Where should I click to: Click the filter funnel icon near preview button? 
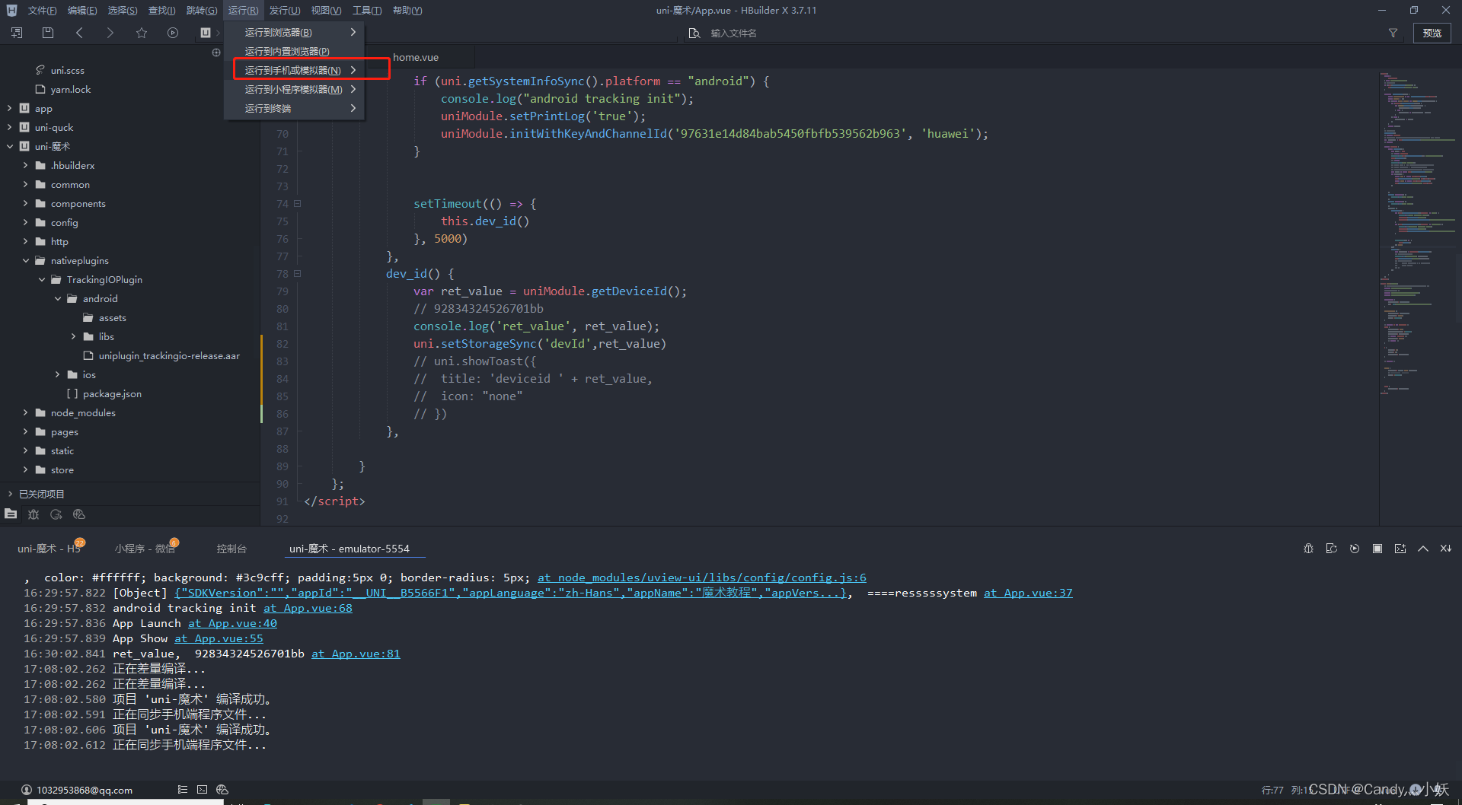pyautogui.click(x=1393, y=33)
